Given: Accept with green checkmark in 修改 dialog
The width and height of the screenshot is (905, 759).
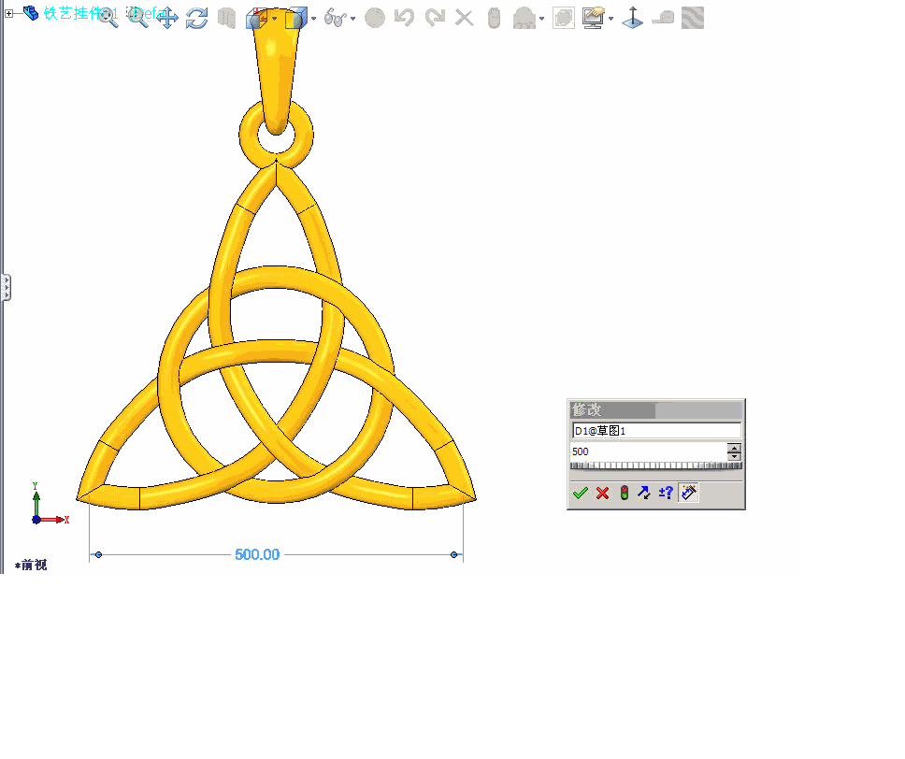Looking at the screenshot, I should pos(580,493).
